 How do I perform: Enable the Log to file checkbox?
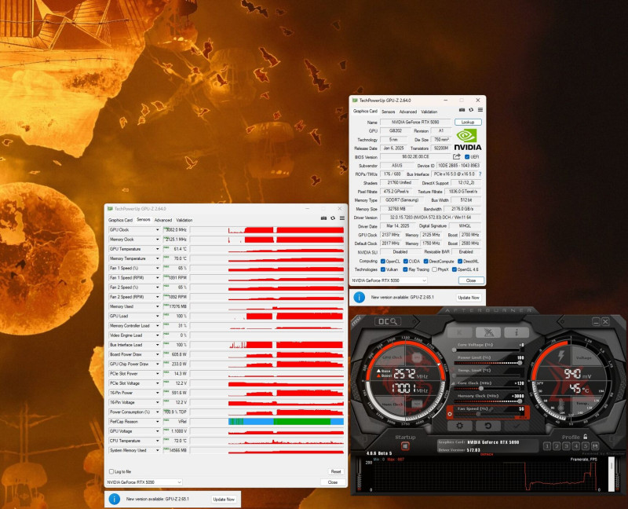[x=111, y=471]
